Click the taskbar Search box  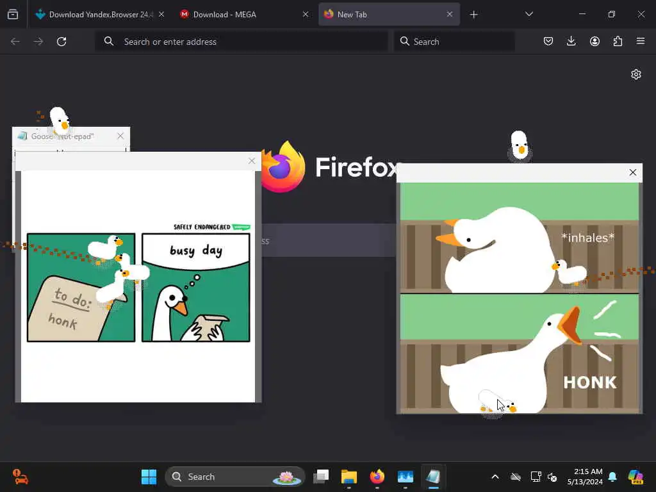(x=235, y=477)
